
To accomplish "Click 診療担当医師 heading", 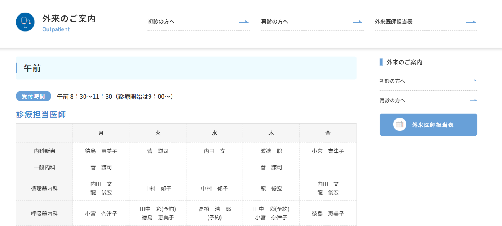I will [x=41, y=115].
